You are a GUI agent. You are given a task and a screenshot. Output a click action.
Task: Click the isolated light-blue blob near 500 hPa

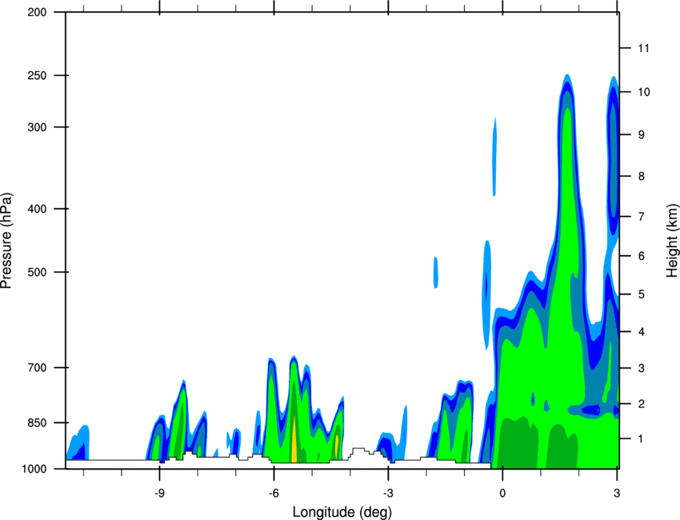(436, 272)
